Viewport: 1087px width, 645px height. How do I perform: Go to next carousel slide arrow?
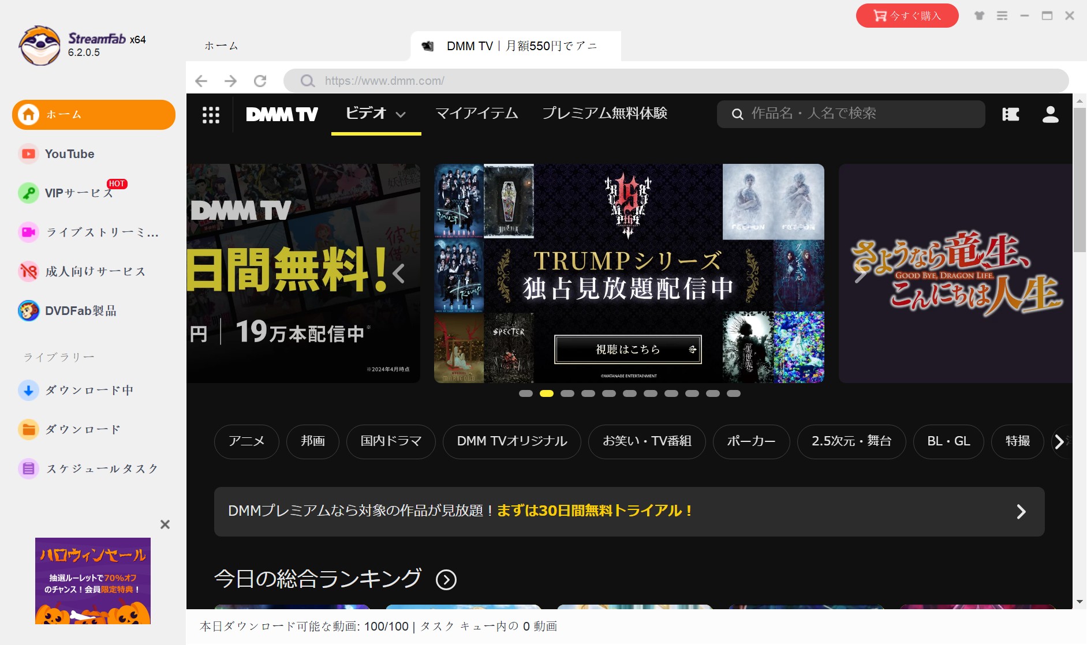[x=860, y=273]
